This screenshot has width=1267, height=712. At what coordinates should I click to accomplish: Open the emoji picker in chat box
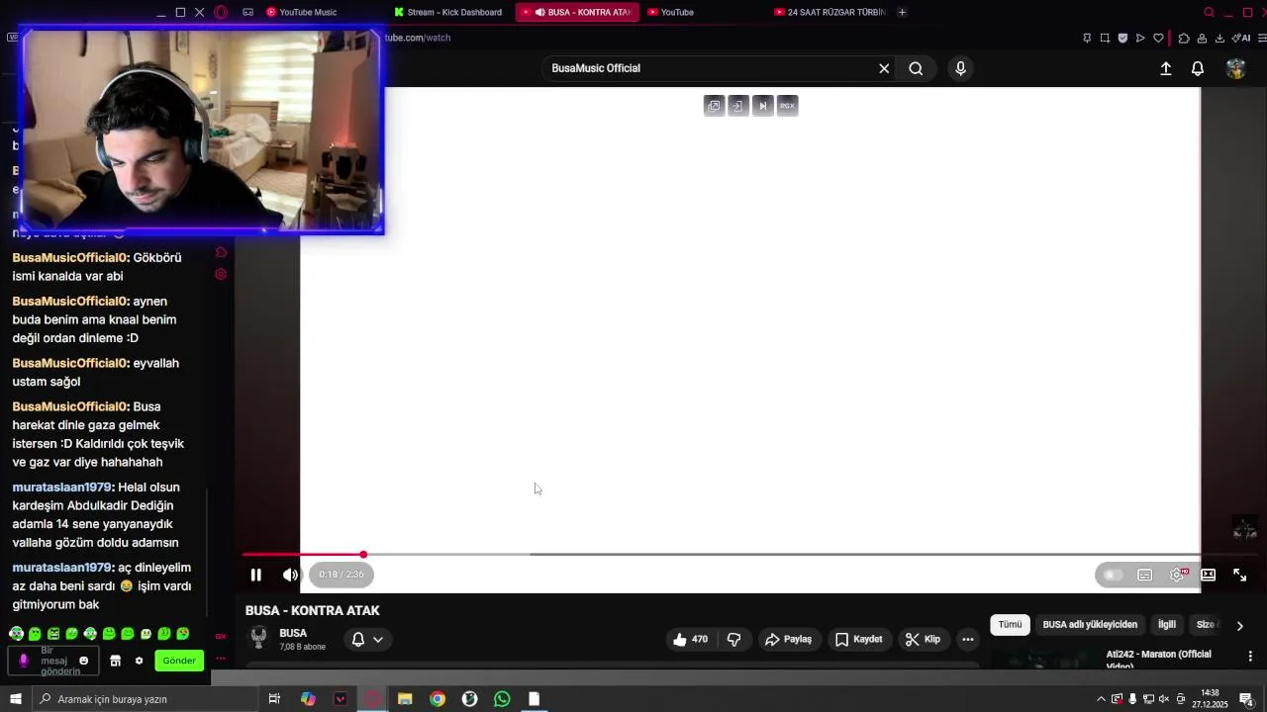coord(83,661)
